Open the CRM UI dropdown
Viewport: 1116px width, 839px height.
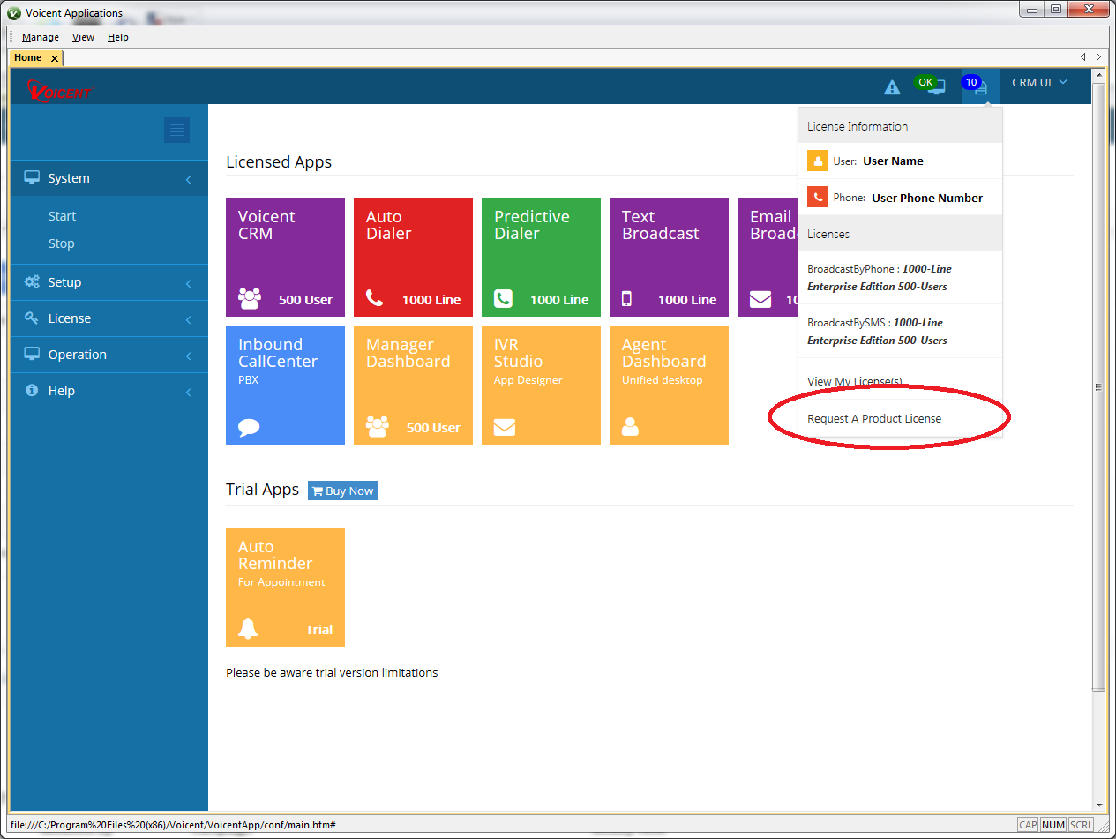point(1037,82)
